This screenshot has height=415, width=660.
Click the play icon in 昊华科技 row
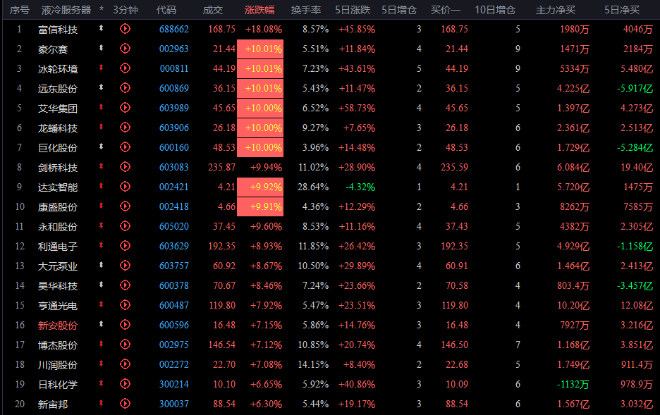(125, 285)
